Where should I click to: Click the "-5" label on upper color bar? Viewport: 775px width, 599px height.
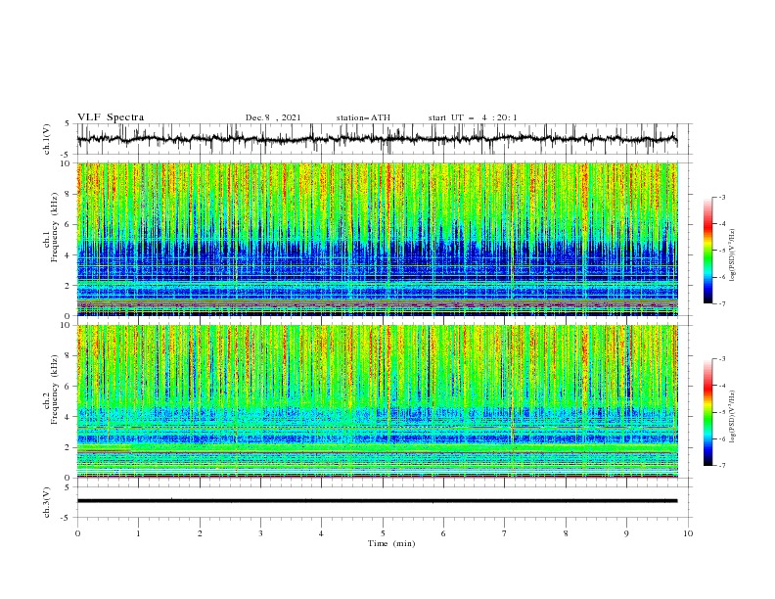pyautogui.click(x=722, y=251)
